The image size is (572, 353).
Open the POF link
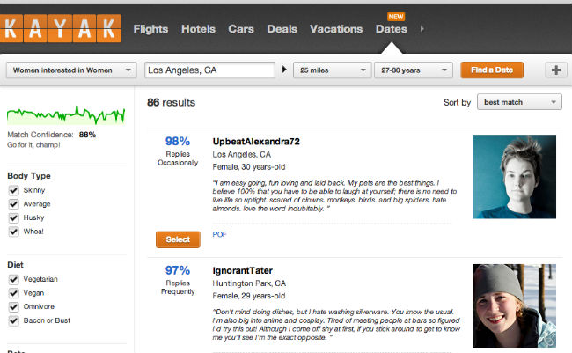[220, 234]
